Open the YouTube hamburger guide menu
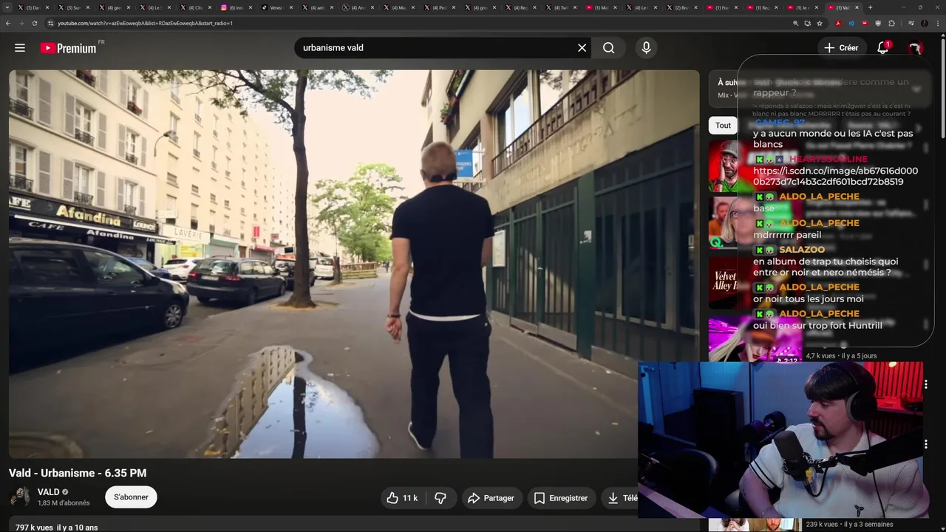Viewport: 946px width, 532px height. tap(20, 47)
